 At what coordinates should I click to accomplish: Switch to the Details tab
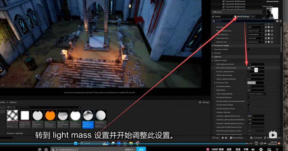click(218, 17)
